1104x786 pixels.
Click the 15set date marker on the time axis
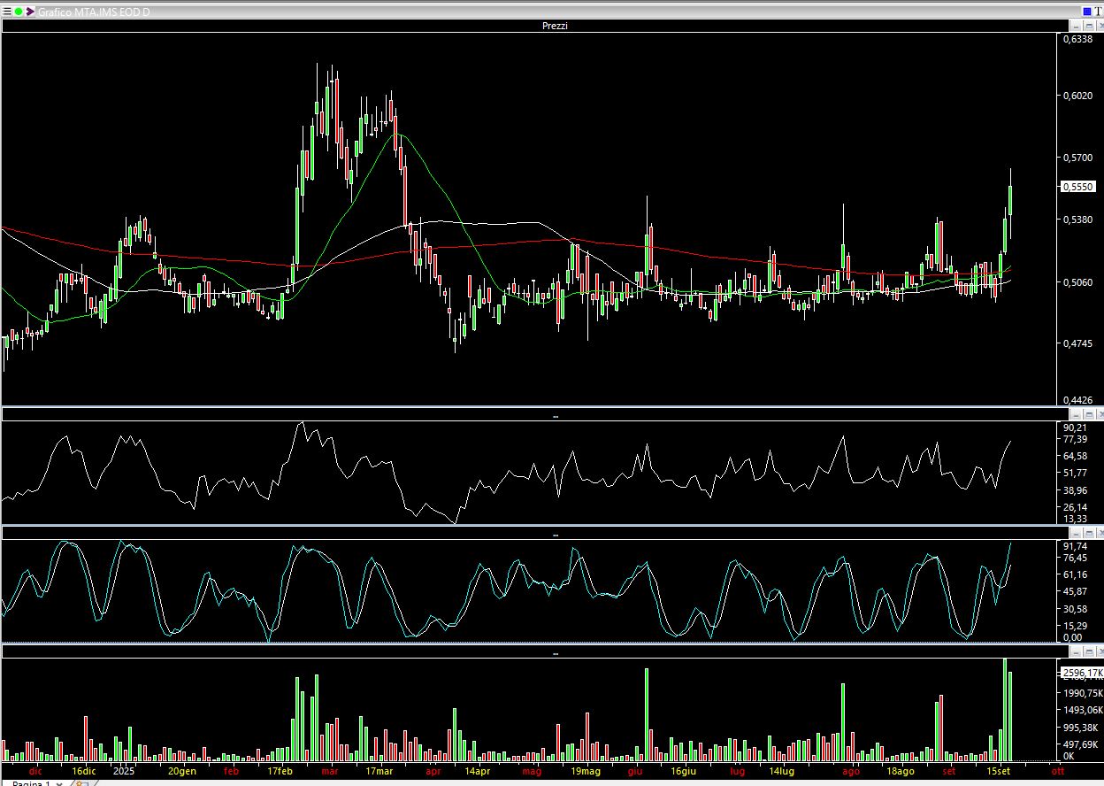(1000, 771)
